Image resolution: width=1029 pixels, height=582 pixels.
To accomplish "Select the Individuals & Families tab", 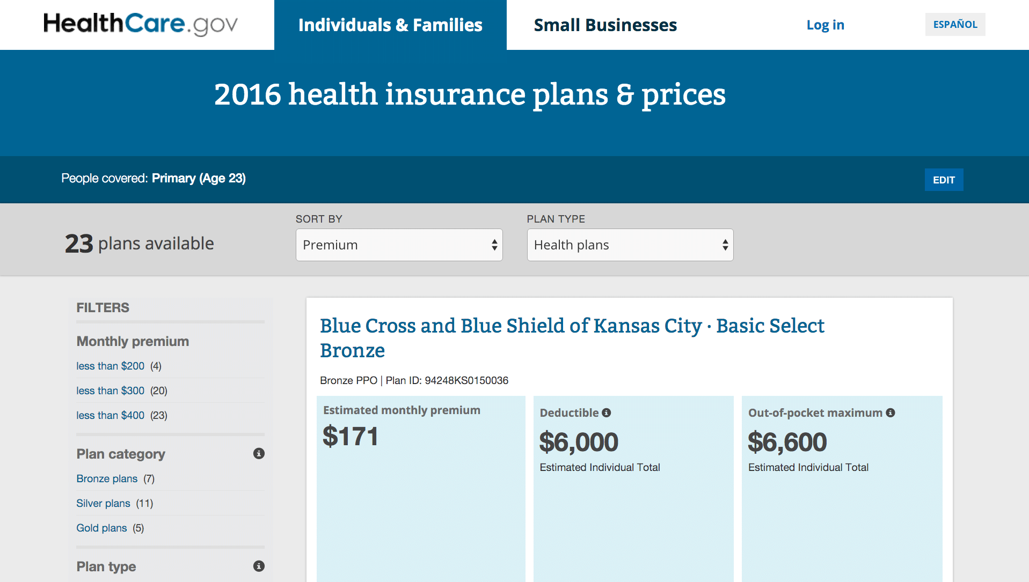I will [x=390, y=25].
